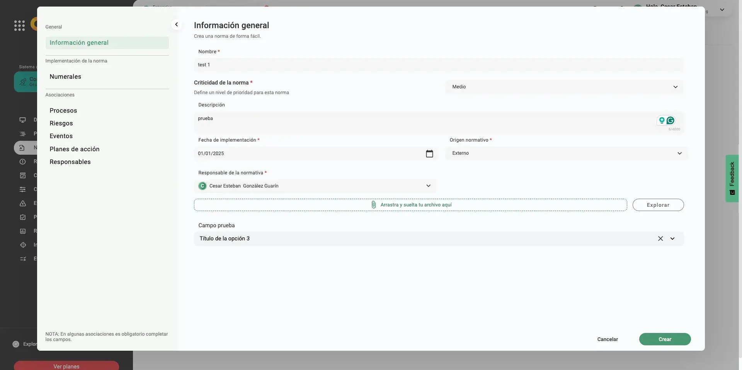Open the apps grid launcher icon

[x=19, y=25]
